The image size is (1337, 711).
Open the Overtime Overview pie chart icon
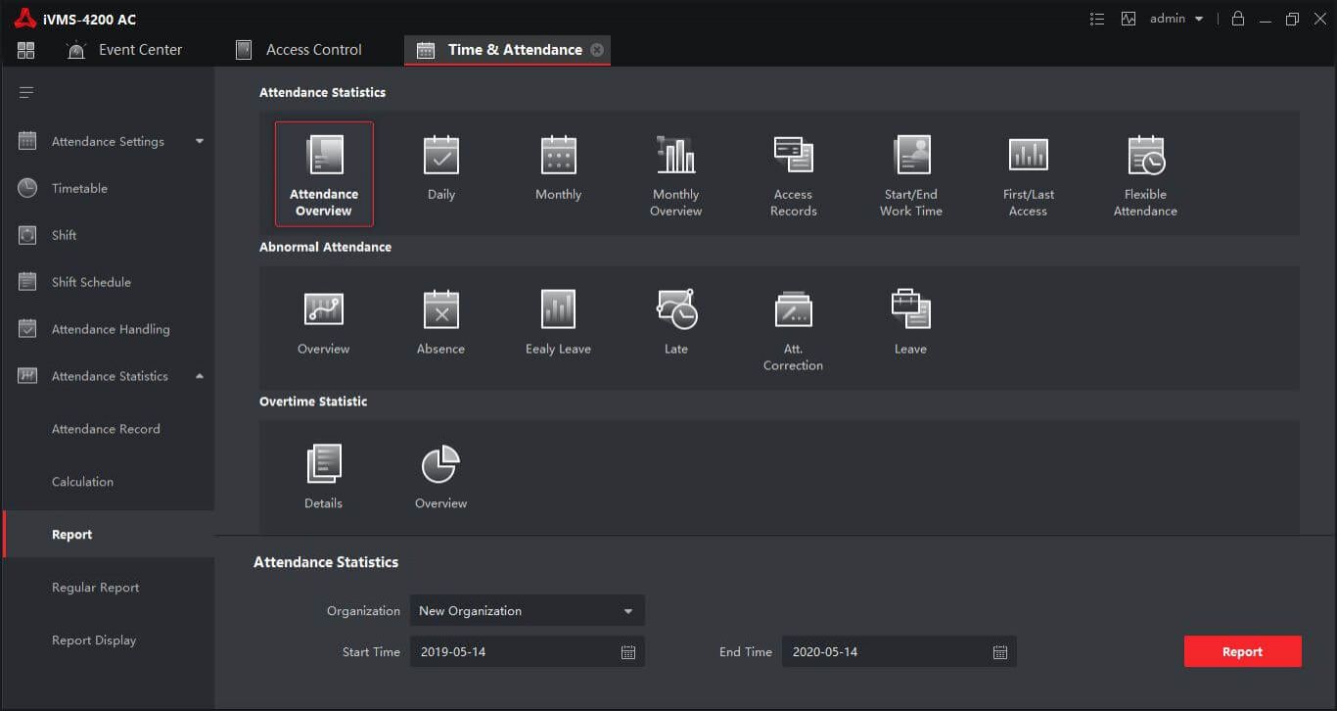point(441,464)
